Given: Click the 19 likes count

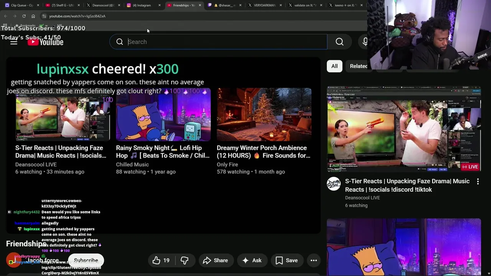Looking at the screenshot, I should tap(166, 261).
